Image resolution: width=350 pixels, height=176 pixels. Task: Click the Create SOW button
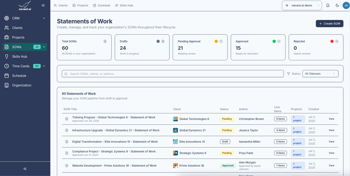coord(330,24)
